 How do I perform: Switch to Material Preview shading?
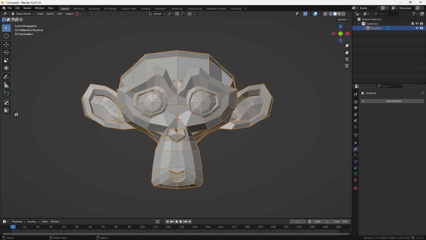point(339,14)
